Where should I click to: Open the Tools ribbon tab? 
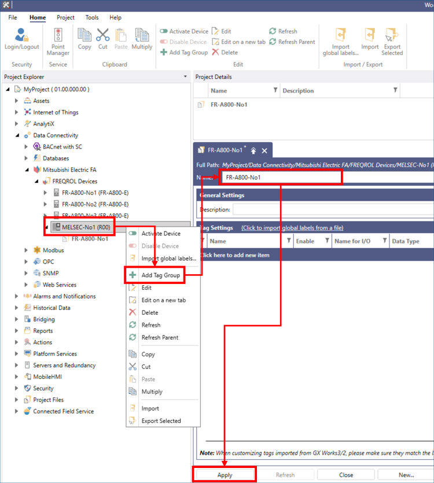coord(92,17)
